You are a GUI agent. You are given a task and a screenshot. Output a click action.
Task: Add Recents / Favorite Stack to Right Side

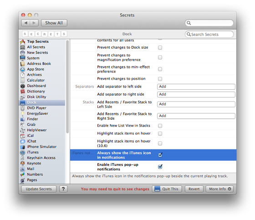196,116
